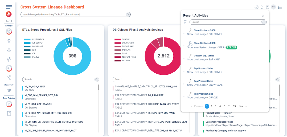The width and height of the screenshot is (287, 137).
Task: Click the red octopus logo icon
Action: click(x=9, y=14)
